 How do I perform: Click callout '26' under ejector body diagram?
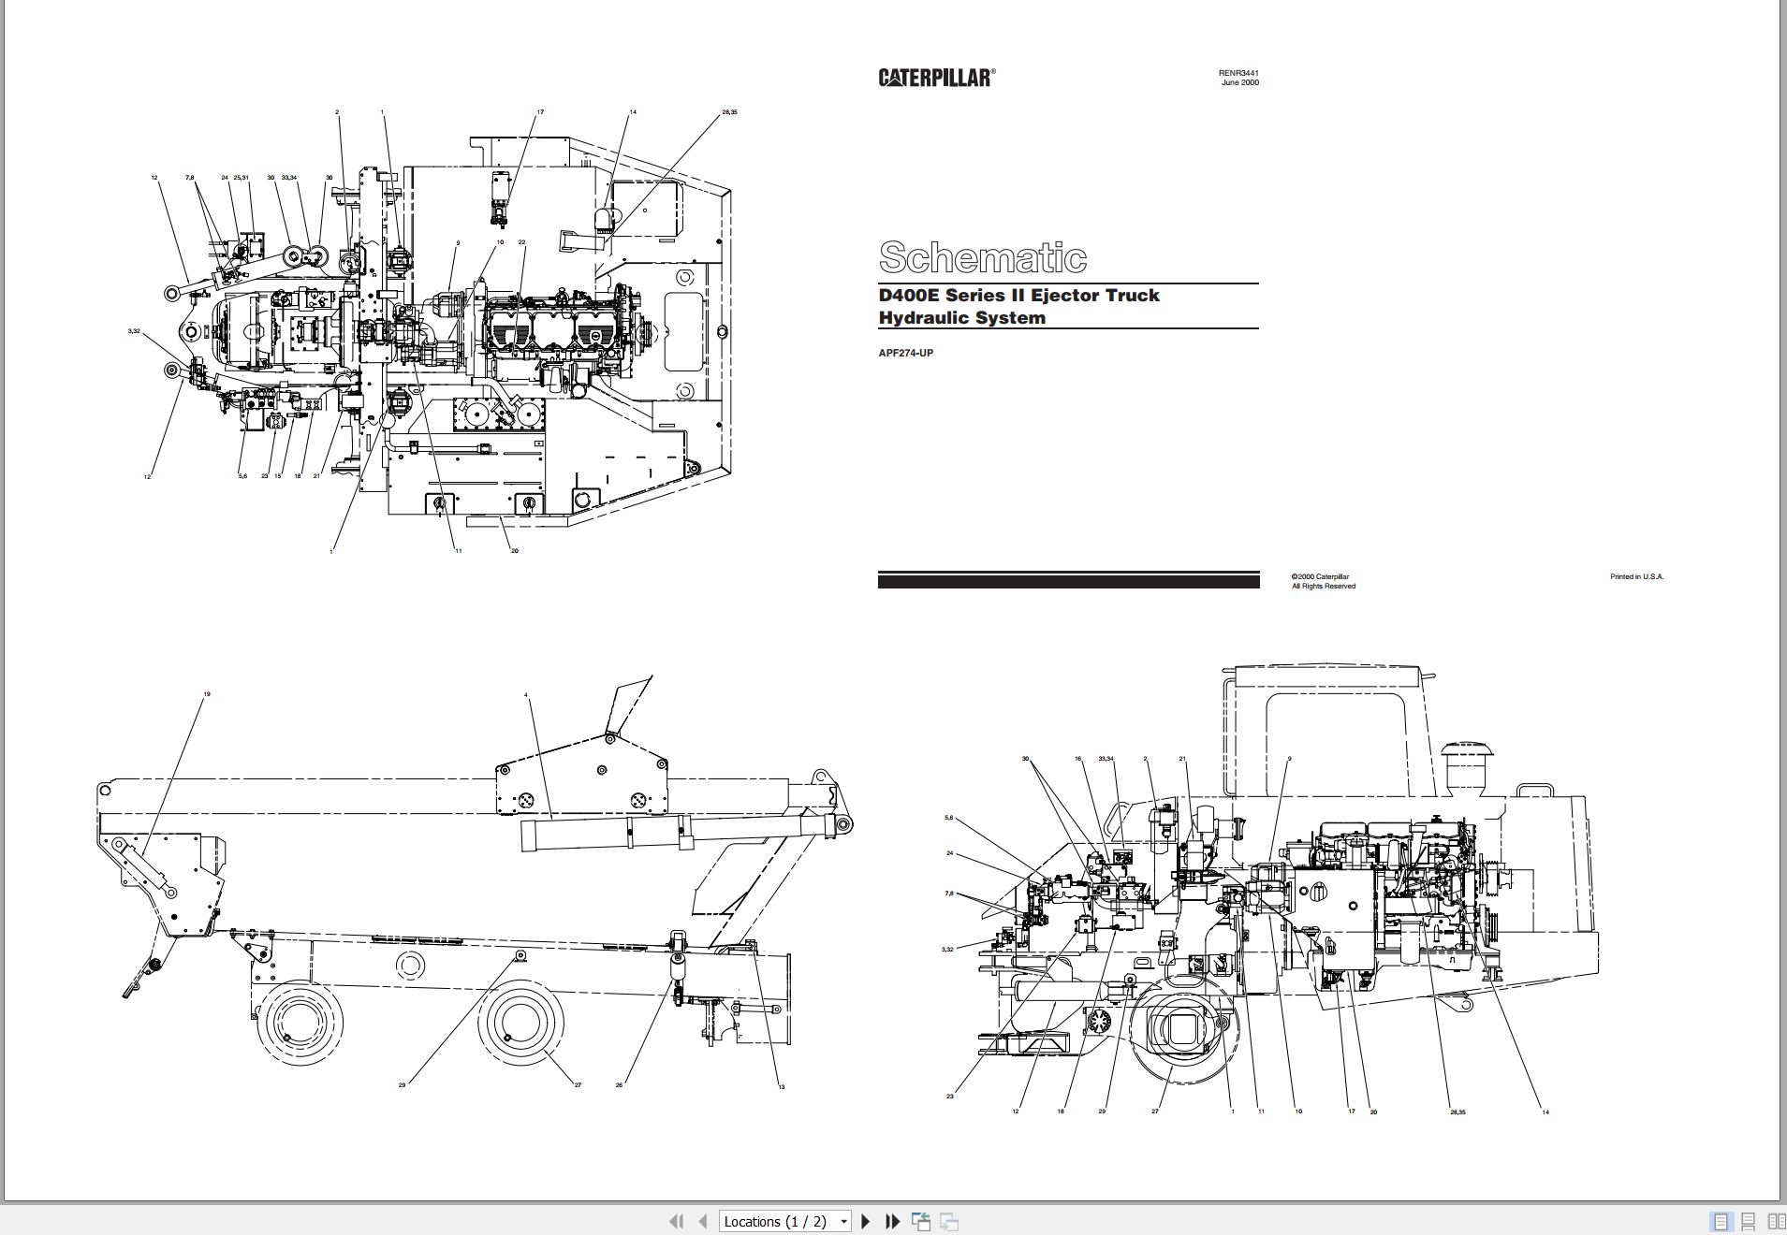[x=618, y=1084]
